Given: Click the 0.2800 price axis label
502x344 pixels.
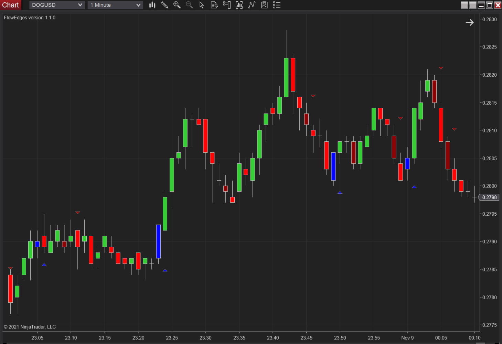Looking at the screenshot, I should tap(489, 186).
